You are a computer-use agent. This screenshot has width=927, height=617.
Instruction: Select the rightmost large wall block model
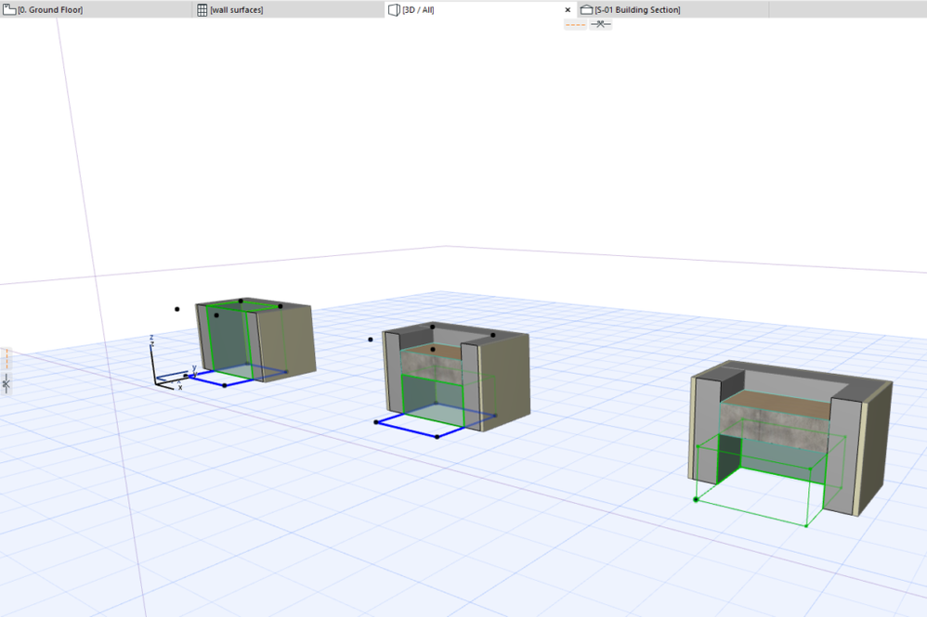pos(790,438)
